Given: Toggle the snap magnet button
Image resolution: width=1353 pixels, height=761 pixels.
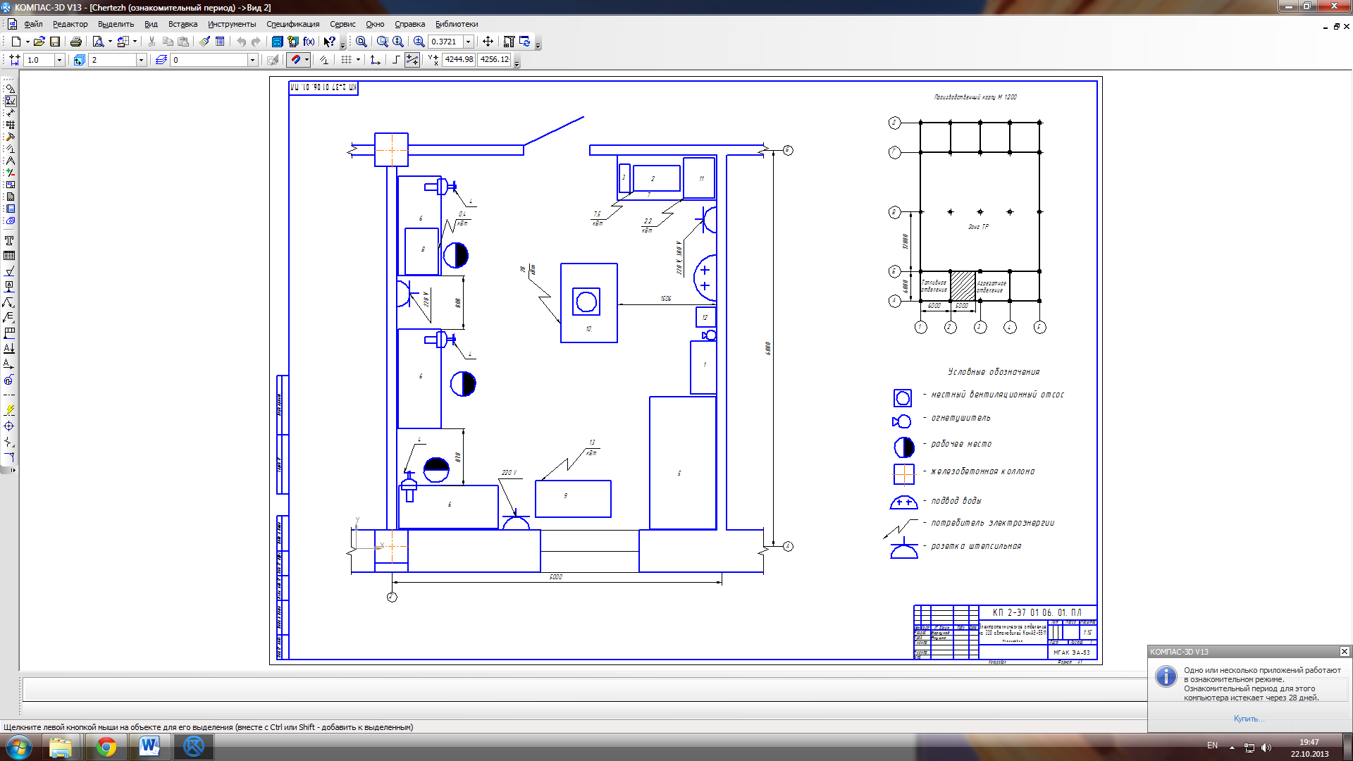Looking at the screenshot, I should coord(296,60).
